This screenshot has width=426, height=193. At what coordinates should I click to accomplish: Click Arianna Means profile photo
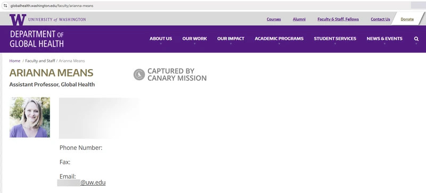[30, 118]
